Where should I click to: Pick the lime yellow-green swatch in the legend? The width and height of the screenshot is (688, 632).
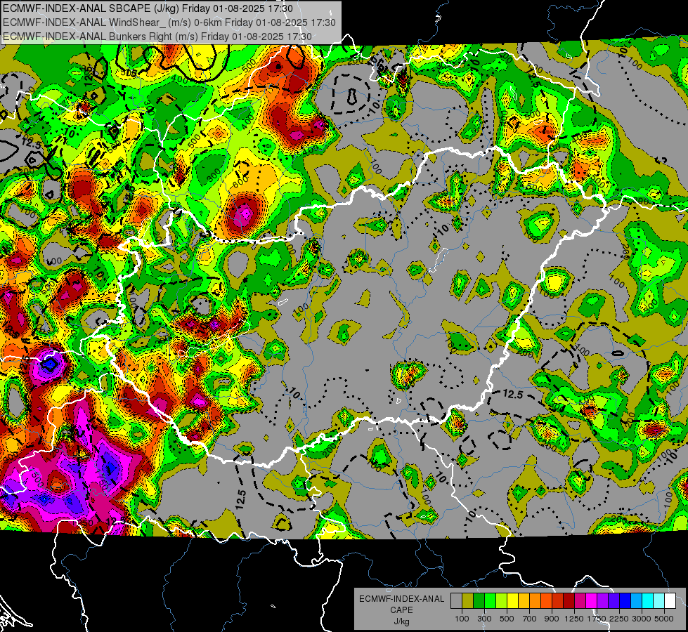(x=502, y=600)
